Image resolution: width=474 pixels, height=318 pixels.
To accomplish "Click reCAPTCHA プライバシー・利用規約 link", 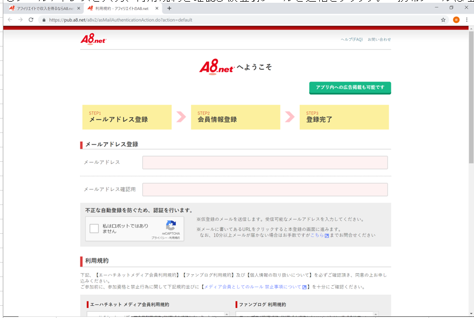I will (165, 238).
